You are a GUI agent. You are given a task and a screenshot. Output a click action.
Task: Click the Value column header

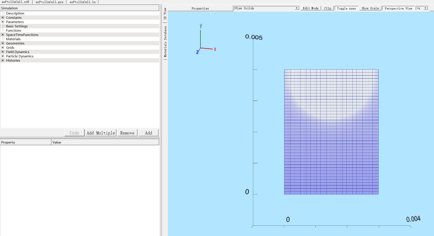pos(105,142)
